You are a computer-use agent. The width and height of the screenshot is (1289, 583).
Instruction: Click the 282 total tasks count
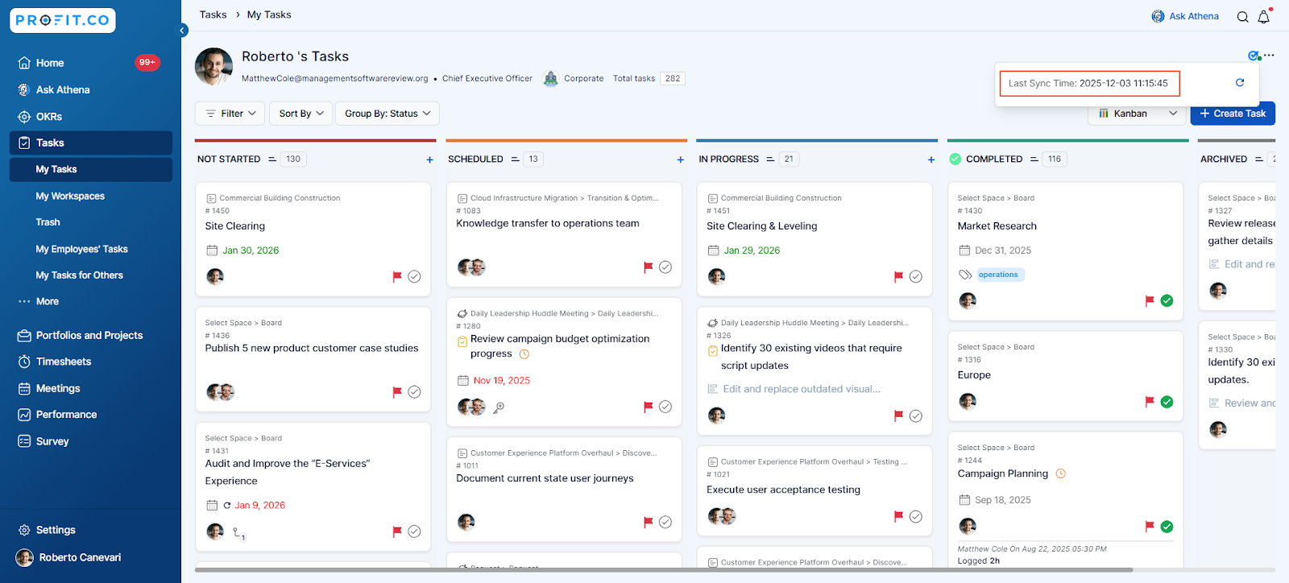[x=673, y=78]
